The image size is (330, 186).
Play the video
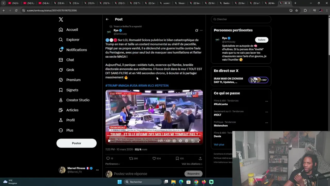point(109,141)
